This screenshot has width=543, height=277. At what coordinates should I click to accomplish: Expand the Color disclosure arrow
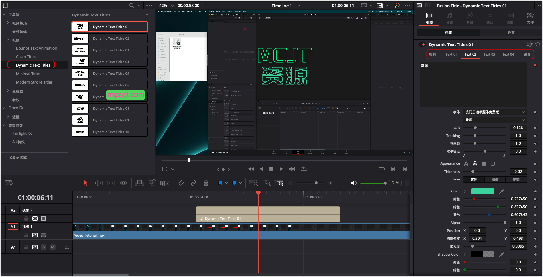tap(465, 191)
